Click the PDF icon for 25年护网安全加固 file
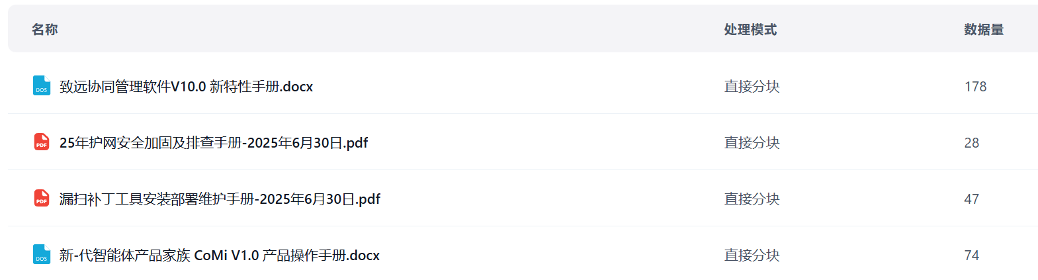 (x=41, y=142)
